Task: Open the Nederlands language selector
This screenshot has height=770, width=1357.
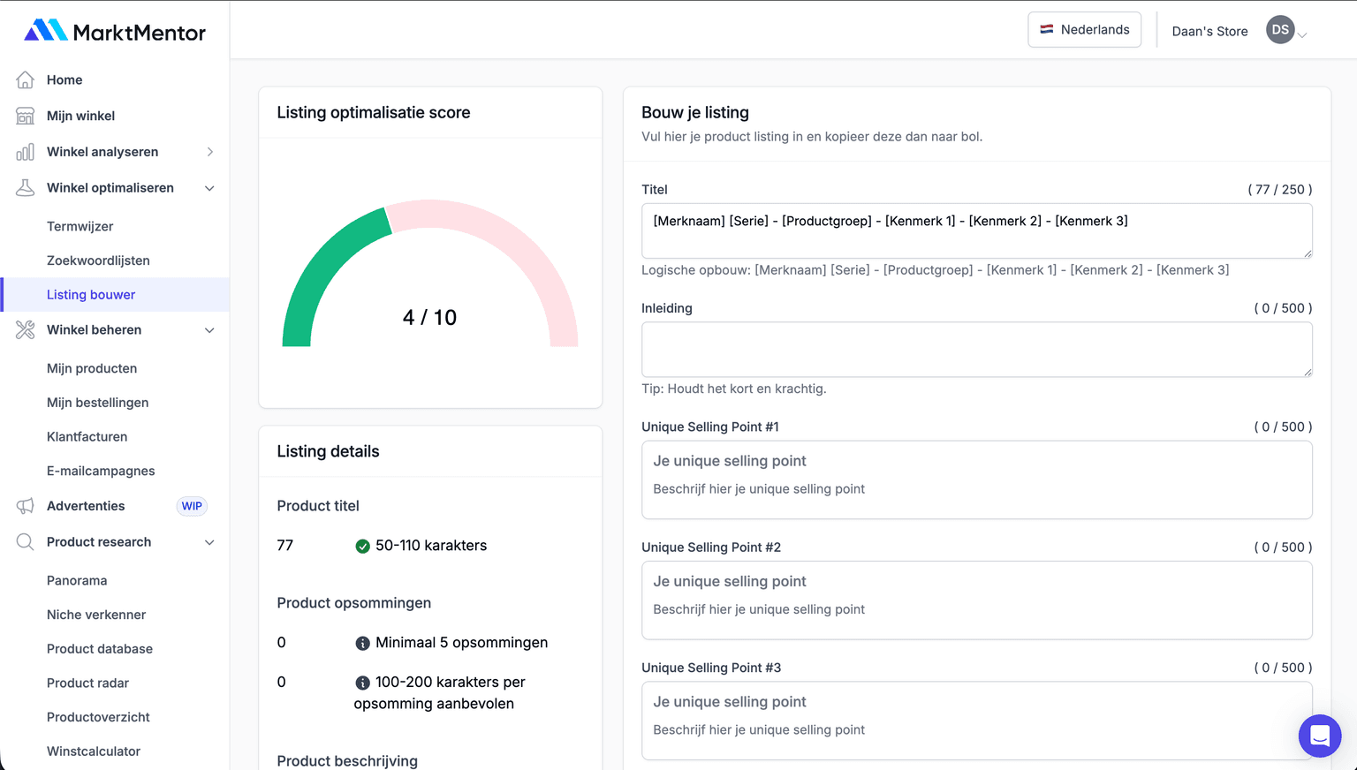Action: [x=1084, y=29]
